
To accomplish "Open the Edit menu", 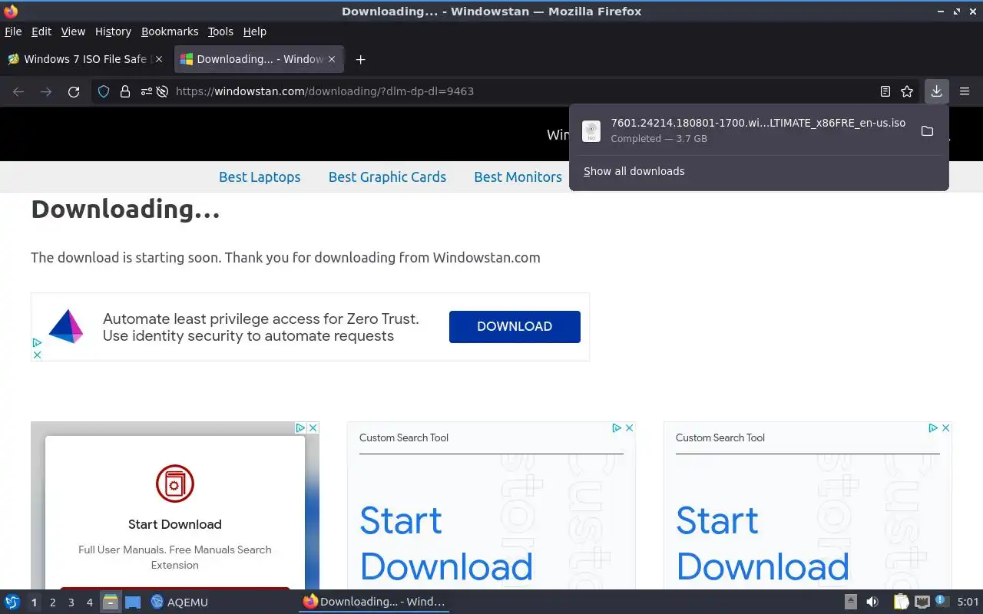I will coord(41,31).
